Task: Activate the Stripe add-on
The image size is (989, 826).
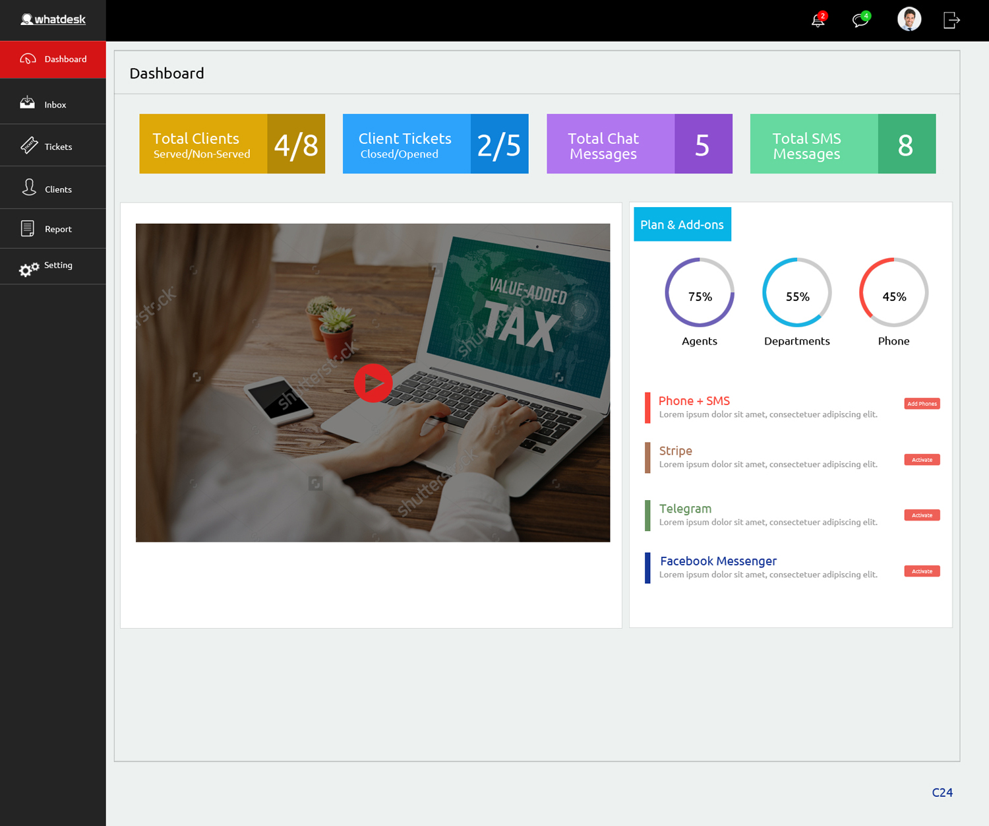Action: coord(921,460)
